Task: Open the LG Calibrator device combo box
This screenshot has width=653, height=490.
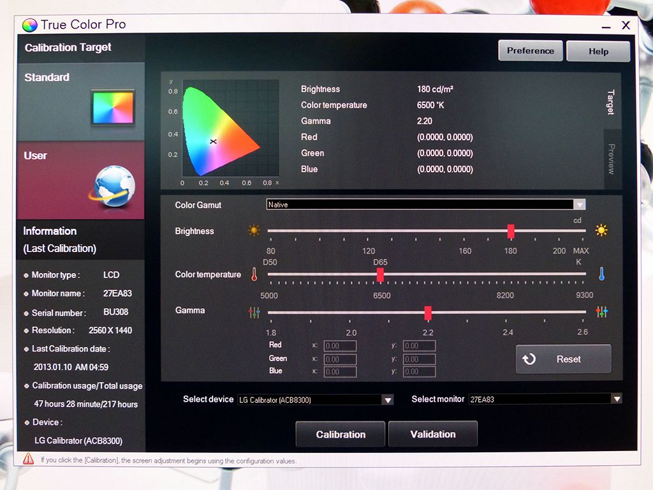Action: (x=315, y=400)
